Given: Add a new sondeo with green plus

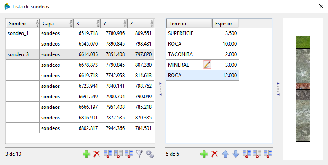Looking at the screenshot, I should (x=86, y=154).
